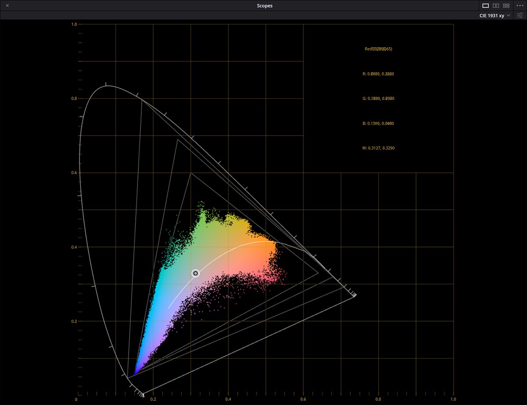Click the 0.6 label on the vertical axis
Viewport: 527px width, 405px height.
point(75,173)
